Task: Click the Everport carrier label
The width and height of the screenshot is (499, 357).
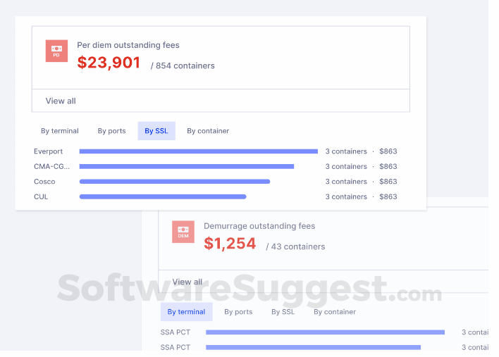Action: (x=49, y=151)
